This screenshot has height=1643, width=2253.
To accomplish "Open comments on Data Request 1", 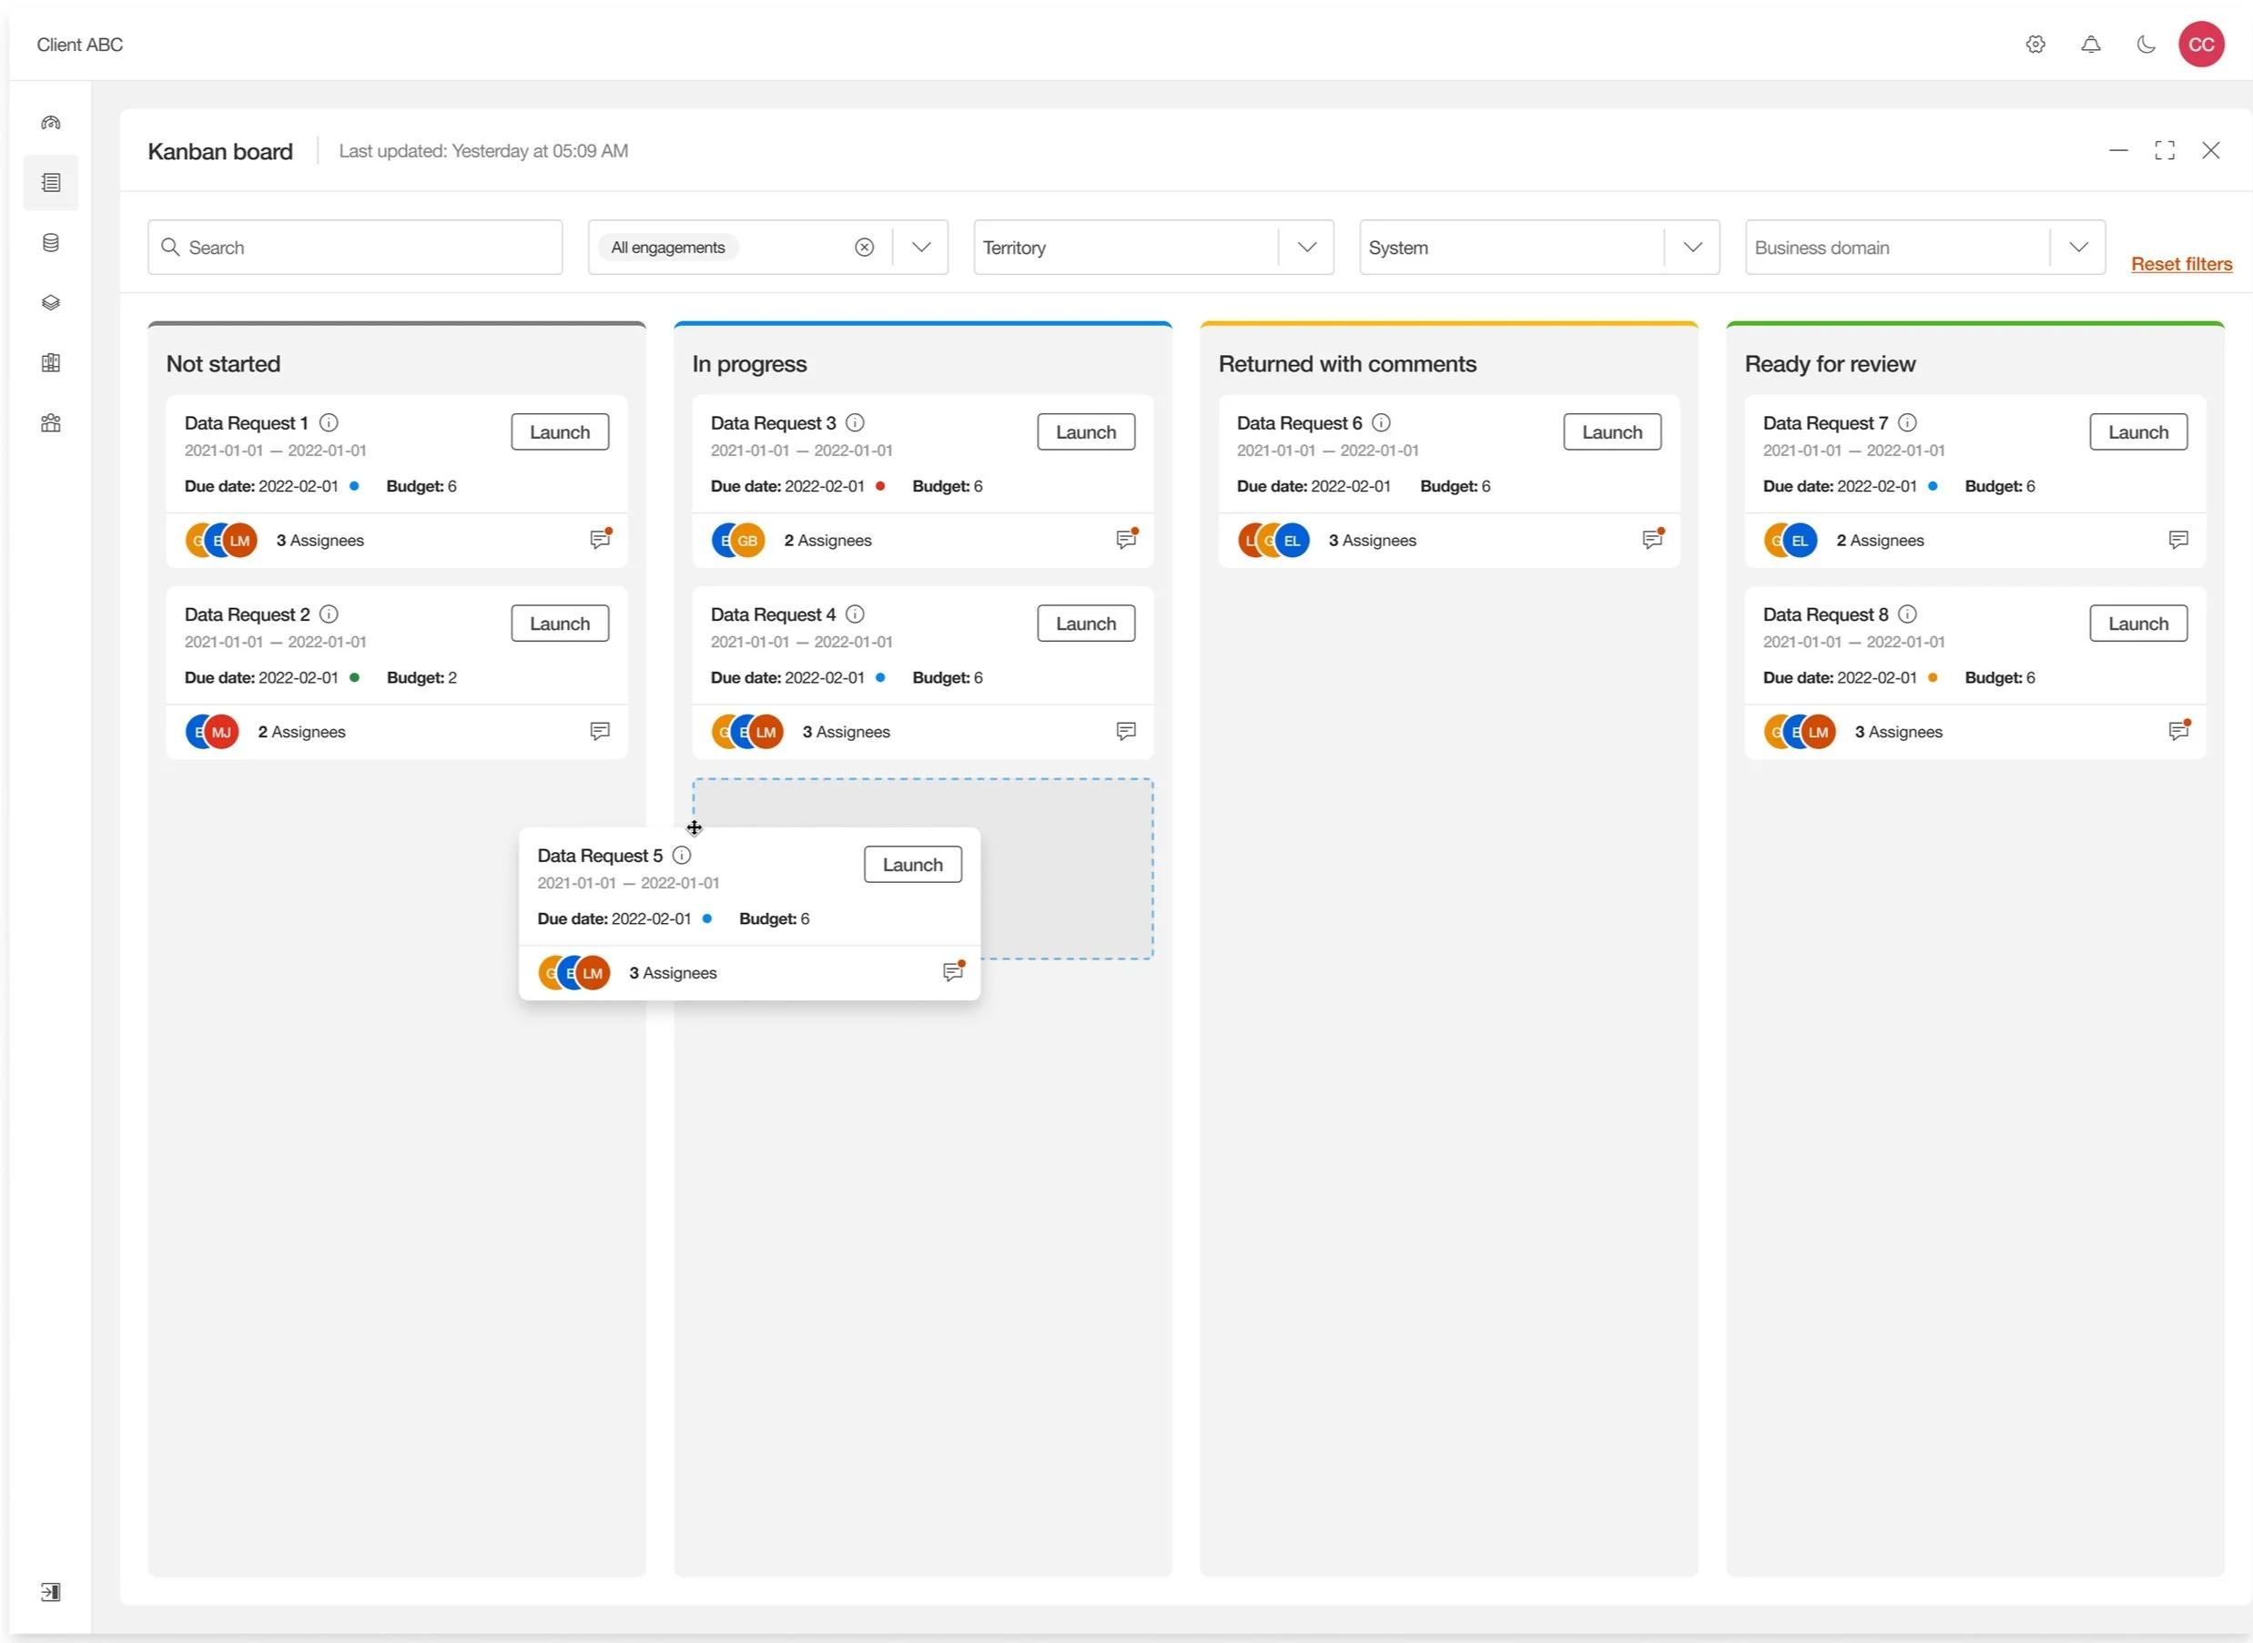I will 600,539.
